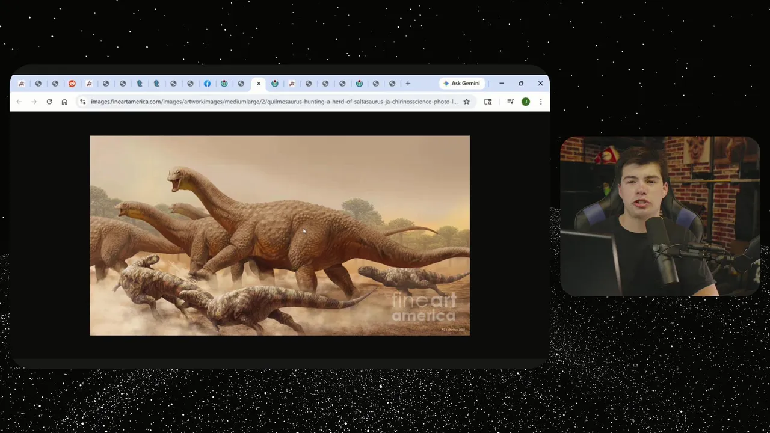Viewport: 770px width, 433px height.
Task: Reload the current page
Action: (49, 102)
